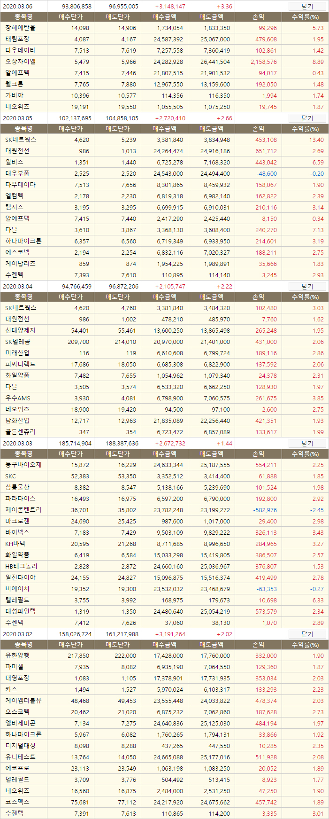Click 제이콘텐트리 loss value -582,976
Viewport: 329px width, 819px height.
point(265,510)
